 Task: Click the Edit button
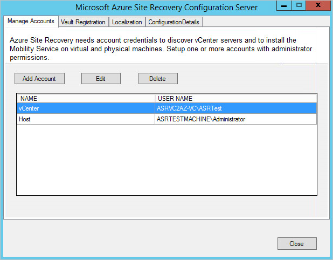point(101,79)
